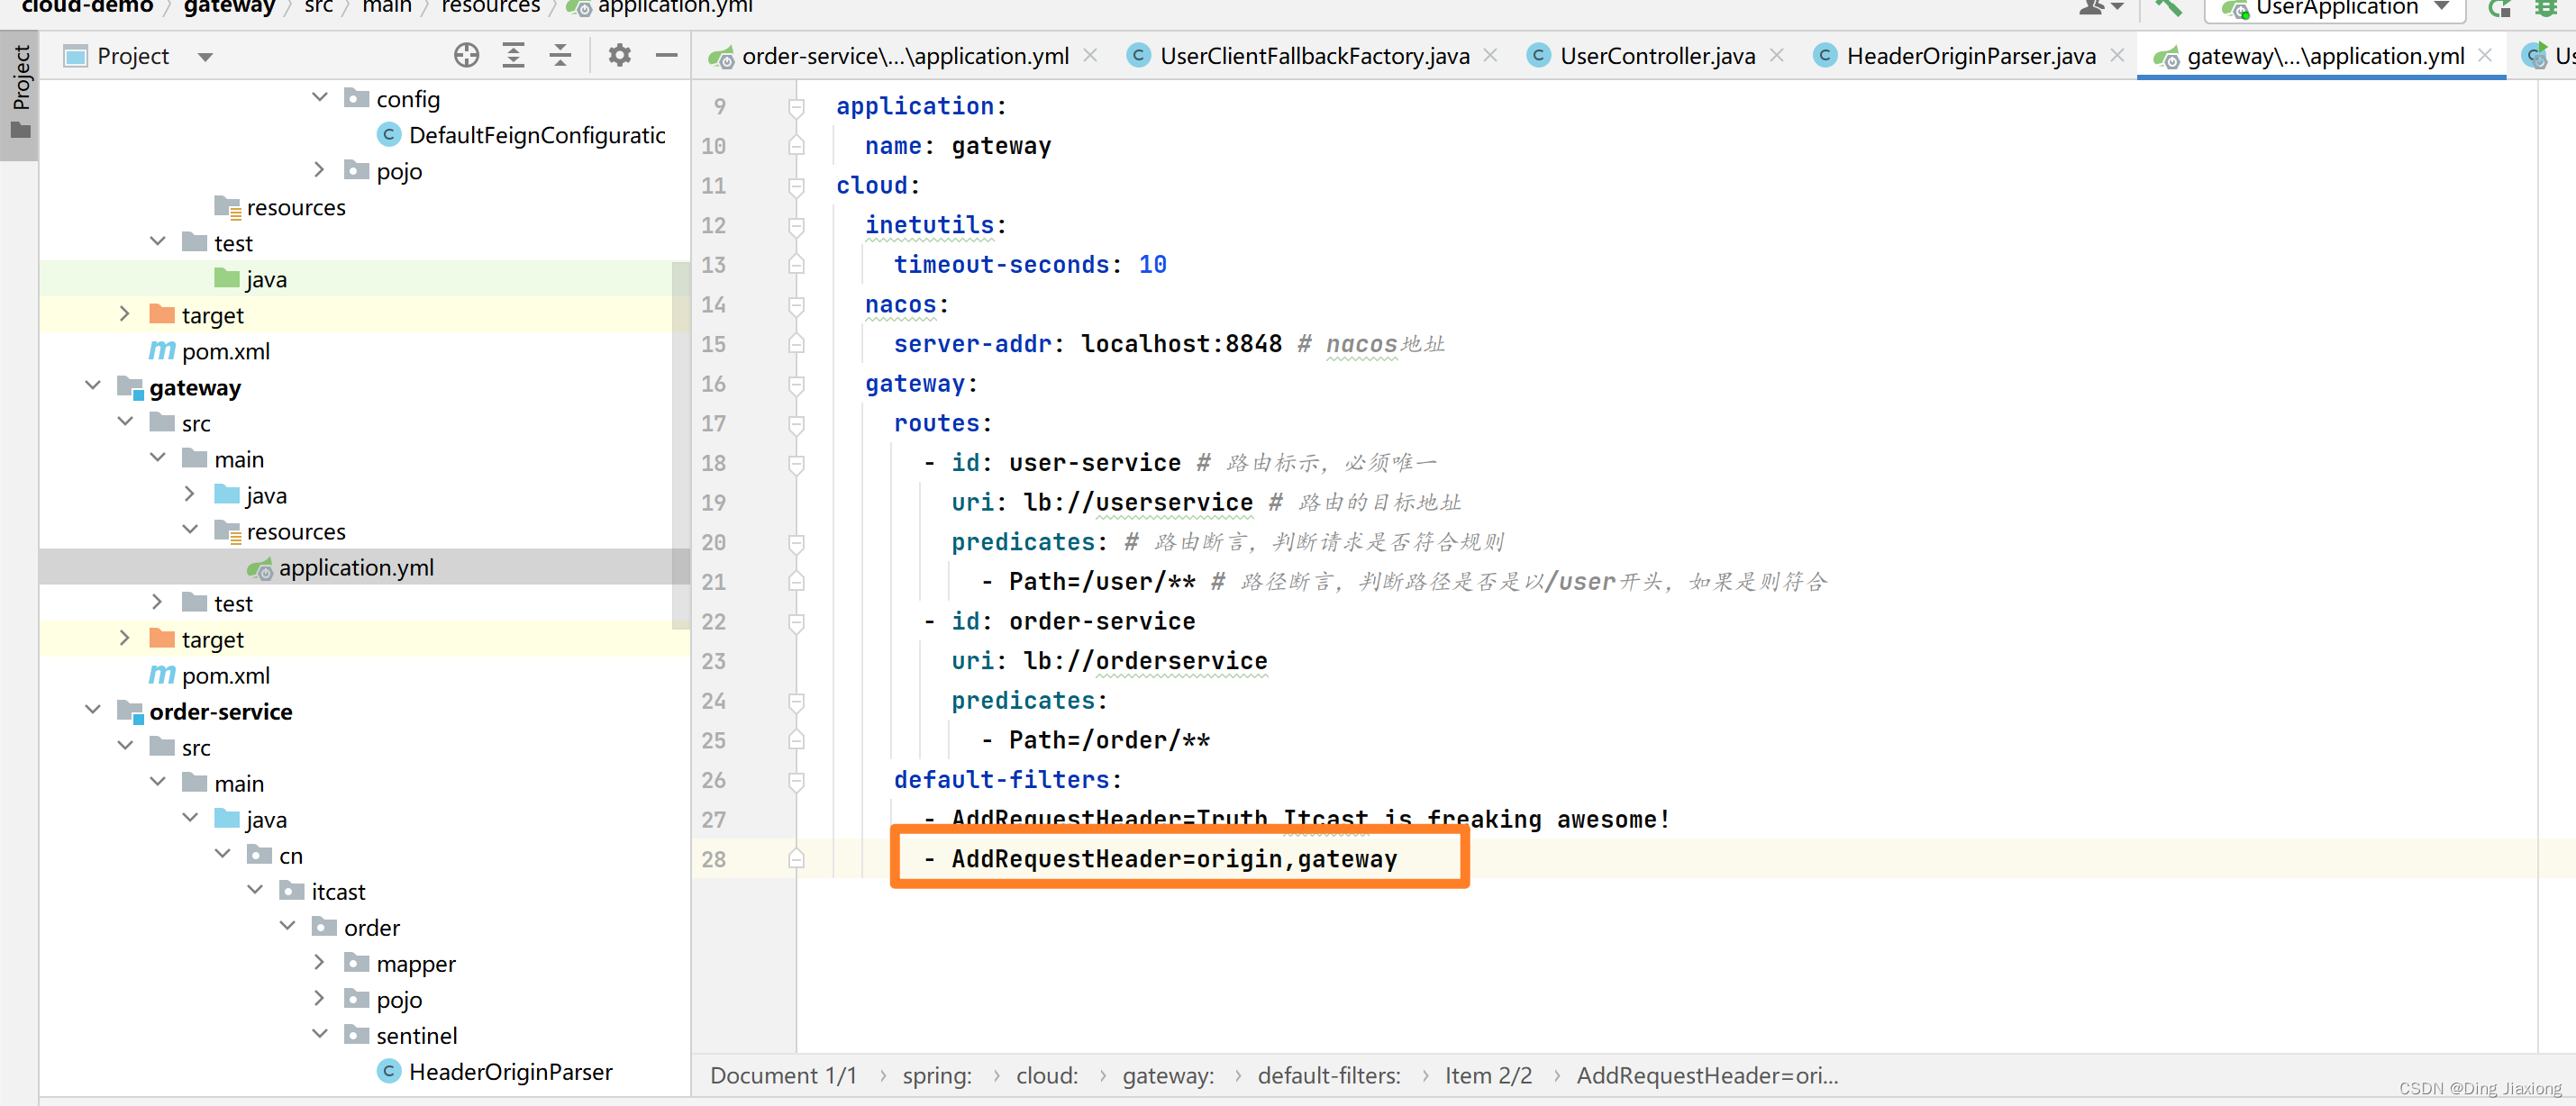The height and width of the screenshot is (1106, 2576).
Task: Click the Collapse All icon in Project toolbar
Action: click(560, 56)
